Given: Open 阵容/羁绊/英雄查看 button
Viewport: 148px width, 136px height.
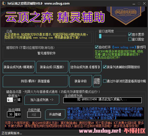Looking at the screenshot, I should tap(36, 81).
